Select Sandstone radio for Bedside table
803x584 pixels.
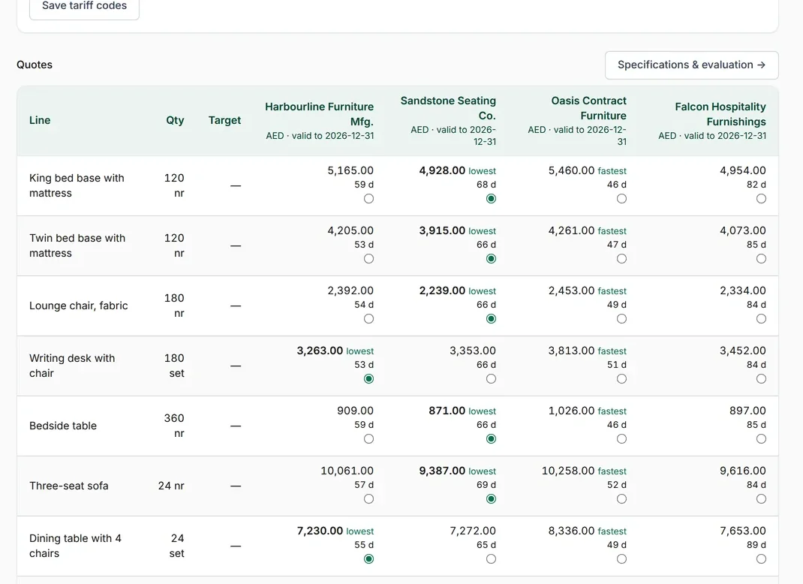[491, 438]
